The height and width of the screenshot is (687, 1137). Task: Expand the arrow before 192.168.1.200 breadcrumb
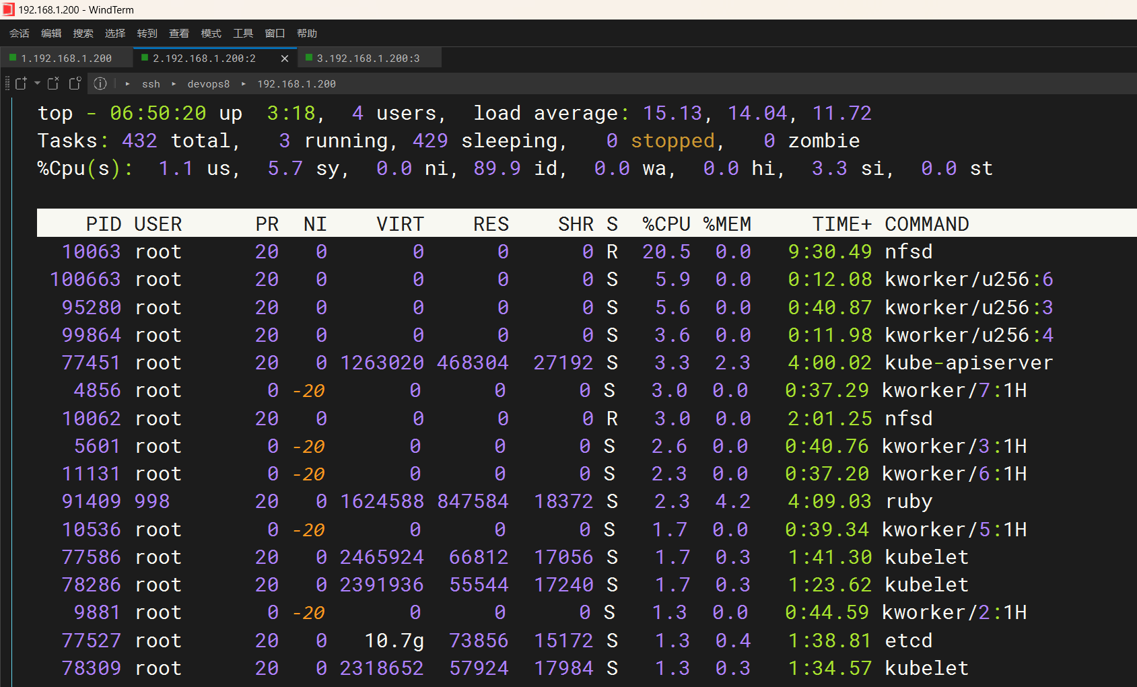pyautogui.click(x=244, y=83)
